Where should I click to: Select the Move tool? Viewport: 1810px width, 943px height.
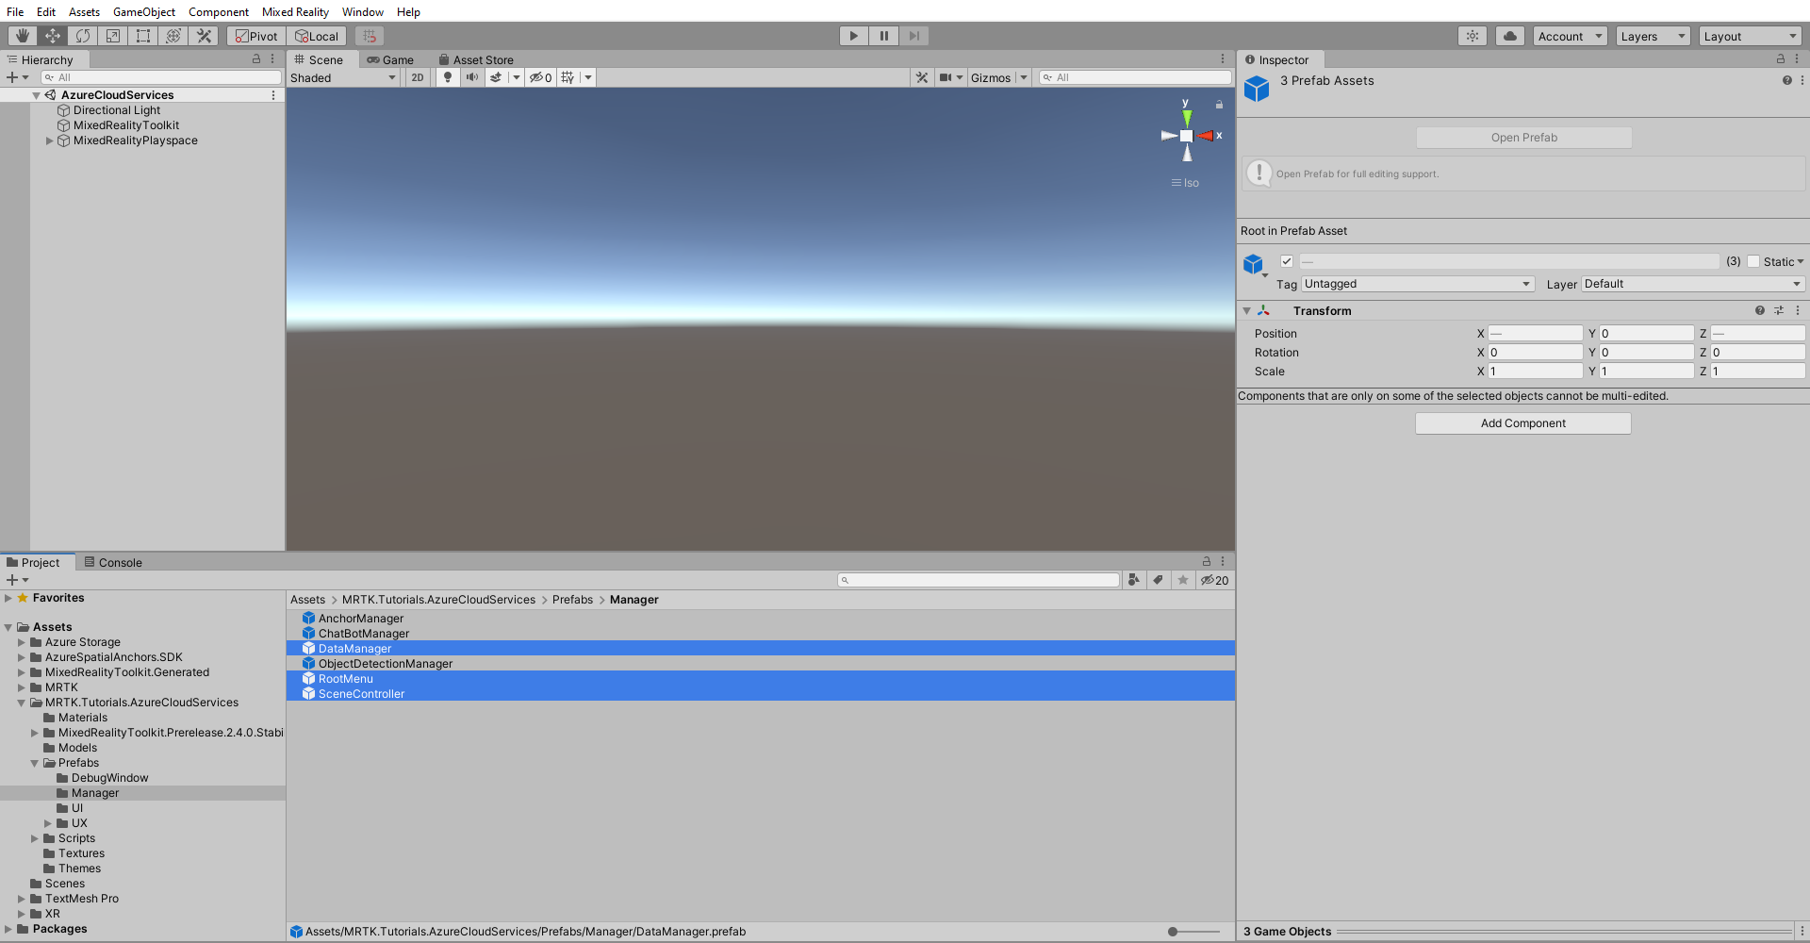click(53, 36)
